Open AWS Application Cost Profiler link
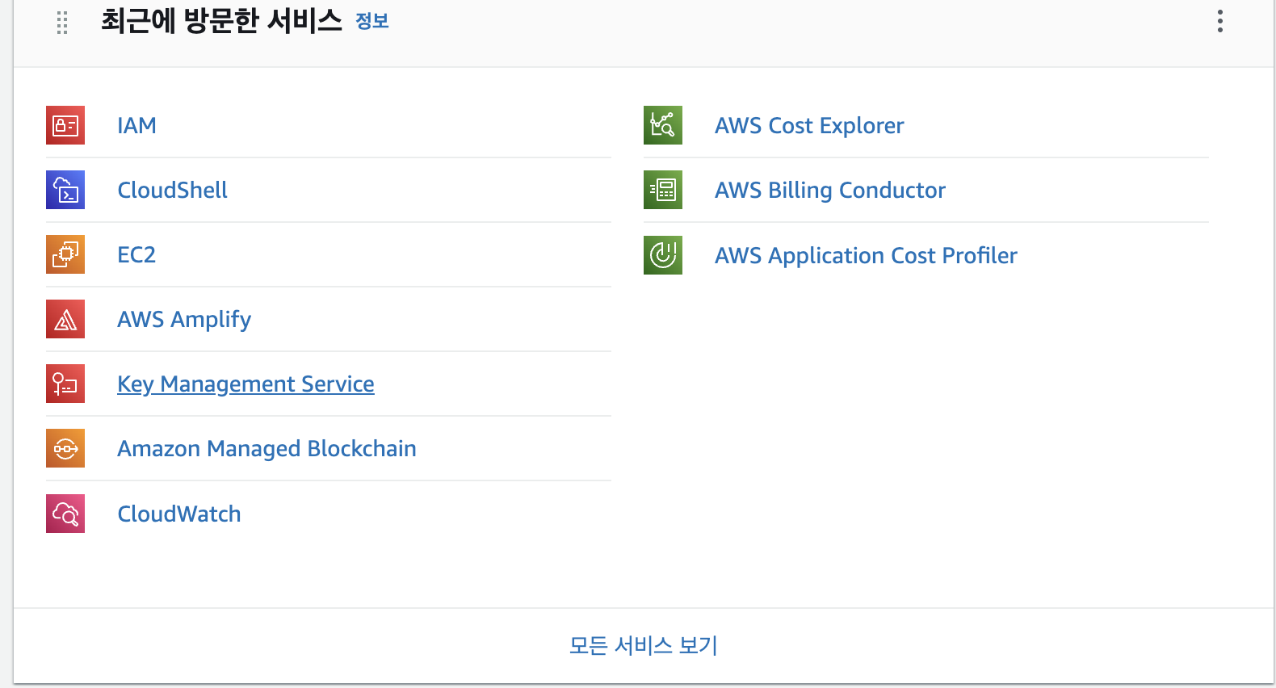 (866, 256)
